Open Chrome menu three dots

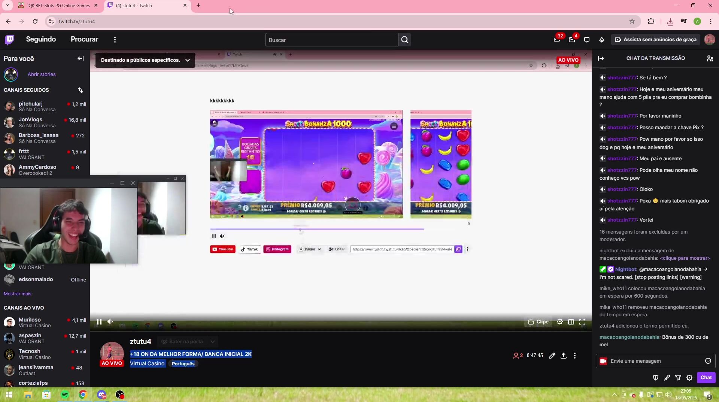711,22
